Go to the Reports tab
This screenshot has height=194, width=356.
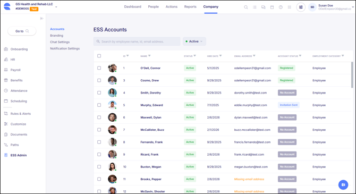point(190,7)
